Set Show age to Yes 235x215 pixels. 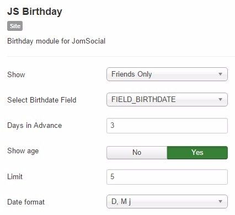(197, 153)
